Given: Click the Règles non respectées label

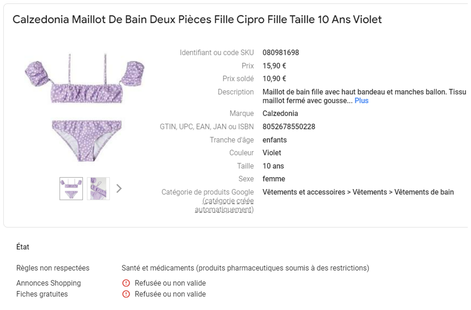Looking at the screenshot, I should pos(53,268).
